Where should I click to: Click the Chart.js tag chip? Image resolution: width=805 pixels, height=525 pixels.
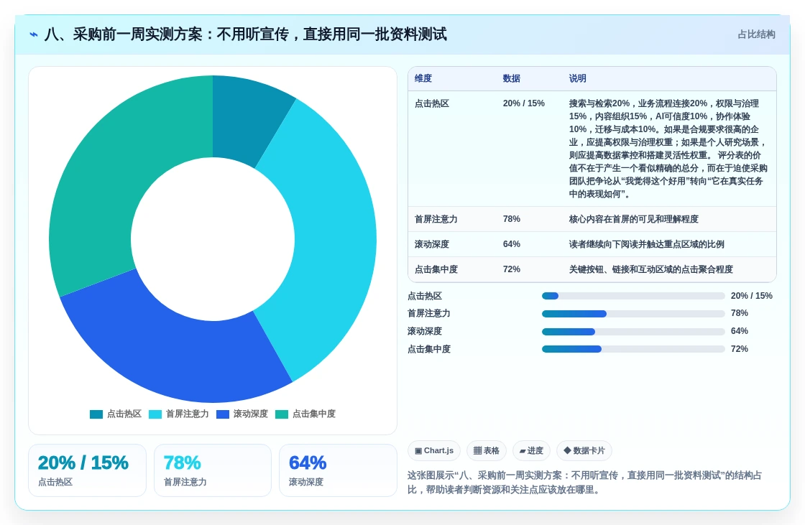434,450
